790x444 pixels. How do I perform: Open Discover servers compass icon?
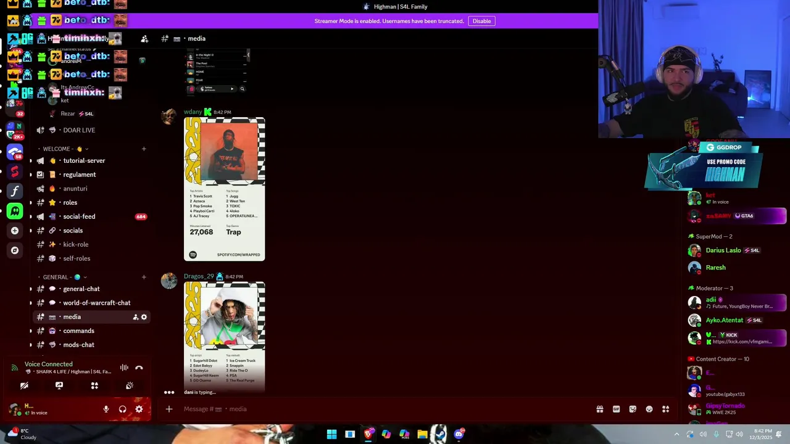click(15, 250)
